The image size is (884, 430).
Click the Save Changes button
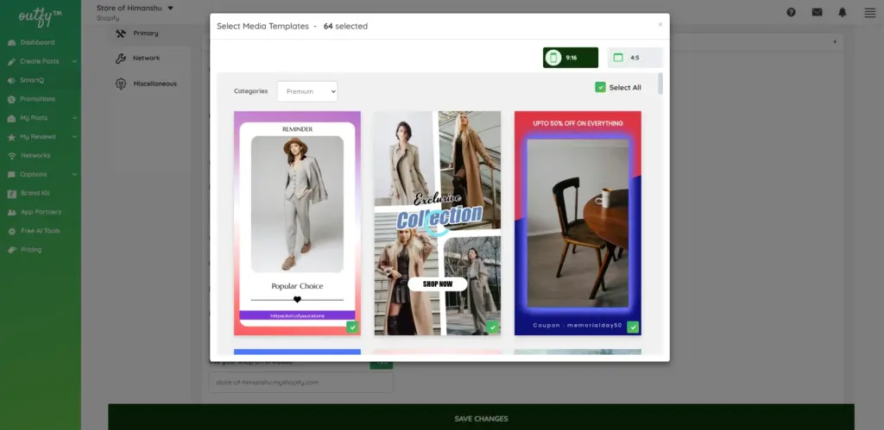click(x=481, y=419)
